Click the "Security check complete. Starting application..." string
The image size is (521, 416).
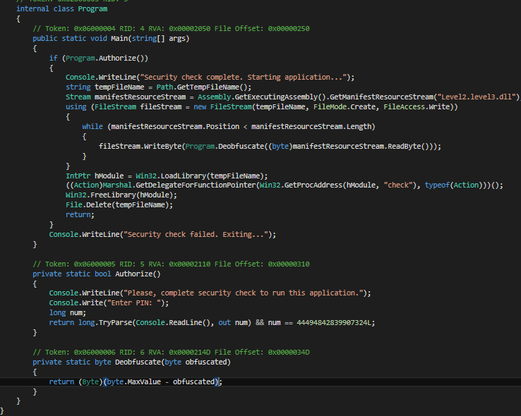pyautogui.click(x=244, y=78)
